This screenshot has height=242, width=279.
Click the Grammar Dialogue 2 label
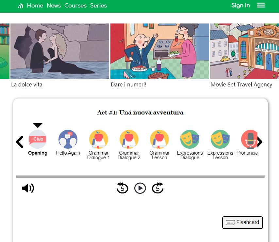point(129,155)
